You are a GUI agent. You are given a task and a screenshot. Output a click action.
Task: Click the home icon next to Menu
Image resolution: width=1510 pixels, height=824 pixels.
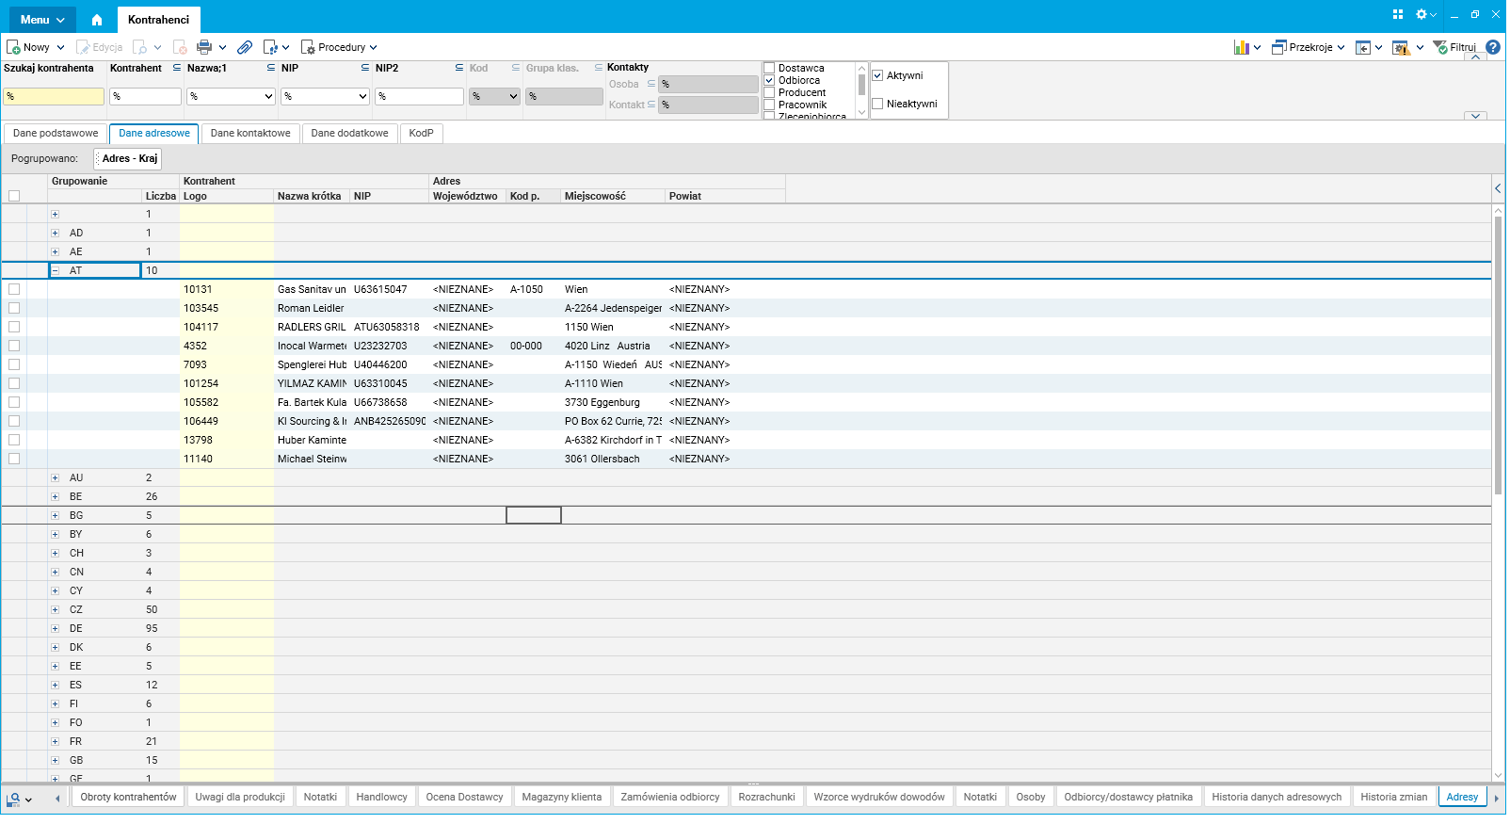pos(96,20)
